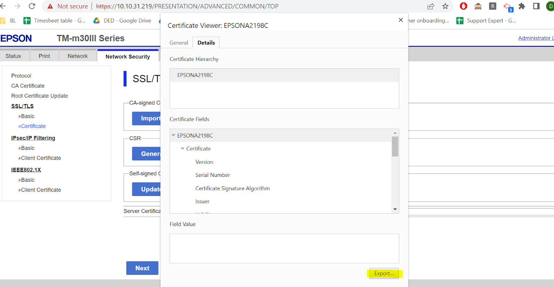554x287 pixels.
Task: Select EPSONA2198C in Certificate Hierarchy
Action: [284, 75]
